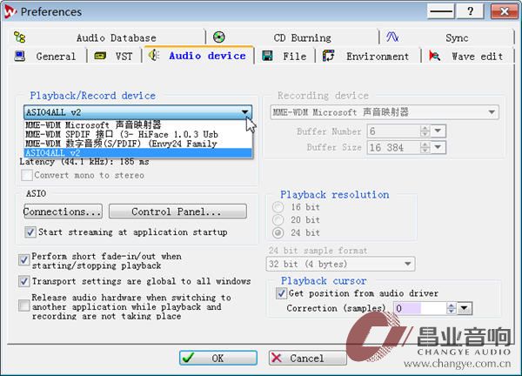This screenshot has height=376, width=522.
Task: Open the Recording device dropdown
Action: pos(385,112)
